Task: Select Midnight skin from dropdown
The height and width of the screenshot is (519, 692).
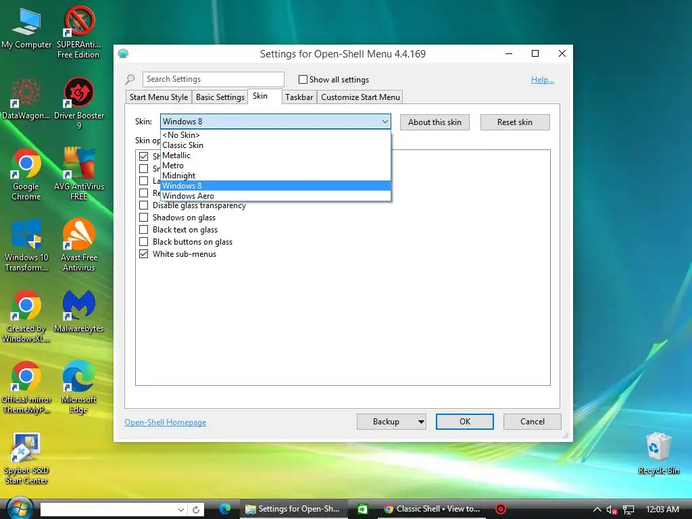Action: pos(276,176)
